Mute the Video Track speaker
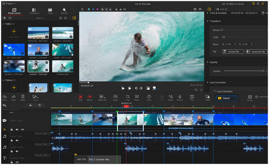Image resolution: width=269 pixels, height=165 pixels. click(x=17, y=130)
